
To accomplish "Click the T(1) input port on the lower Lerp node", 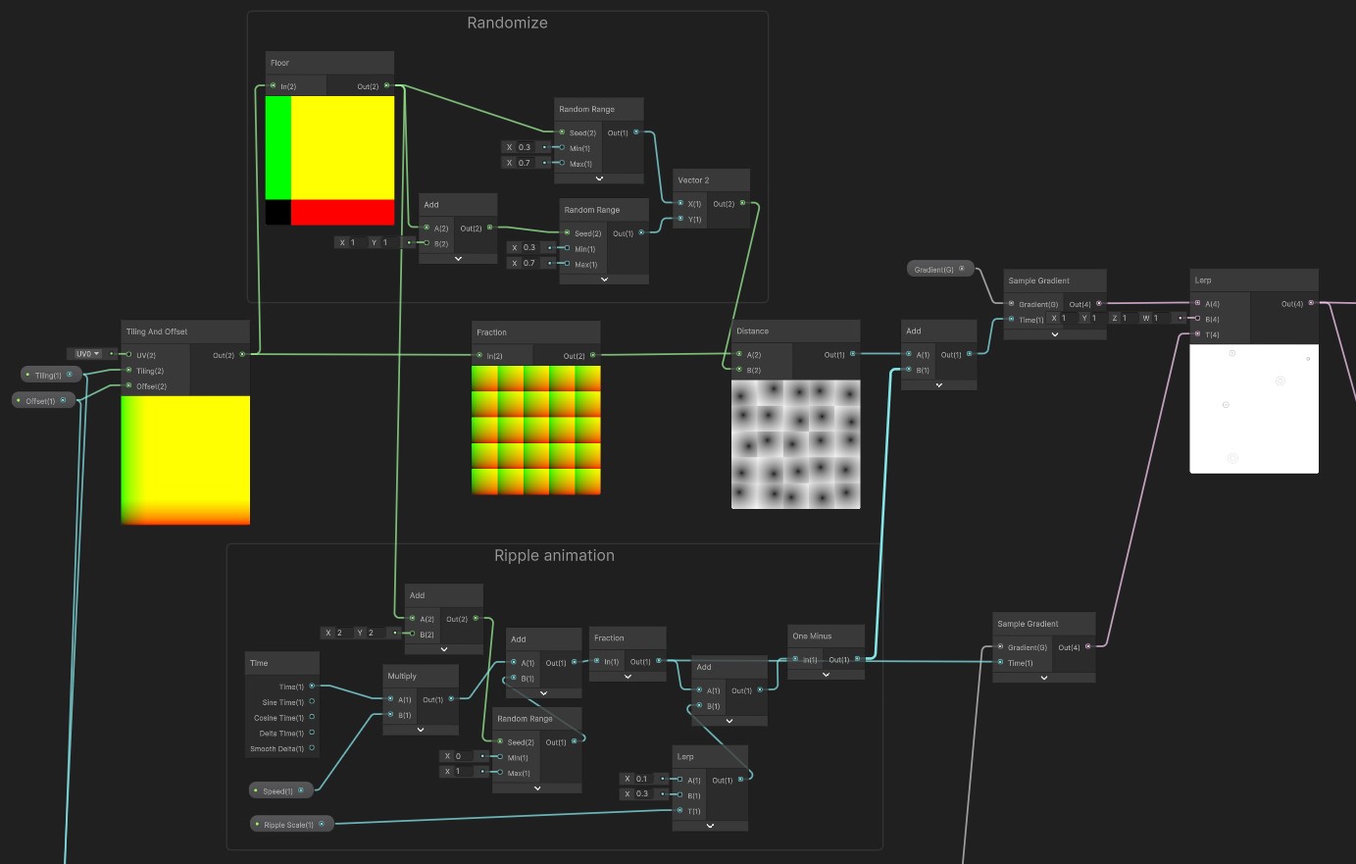I will [679, 810].
